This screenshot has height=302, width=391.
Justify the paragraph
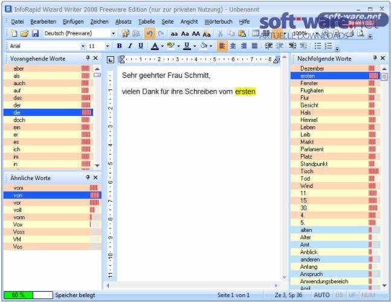click(x=254, y=46)
